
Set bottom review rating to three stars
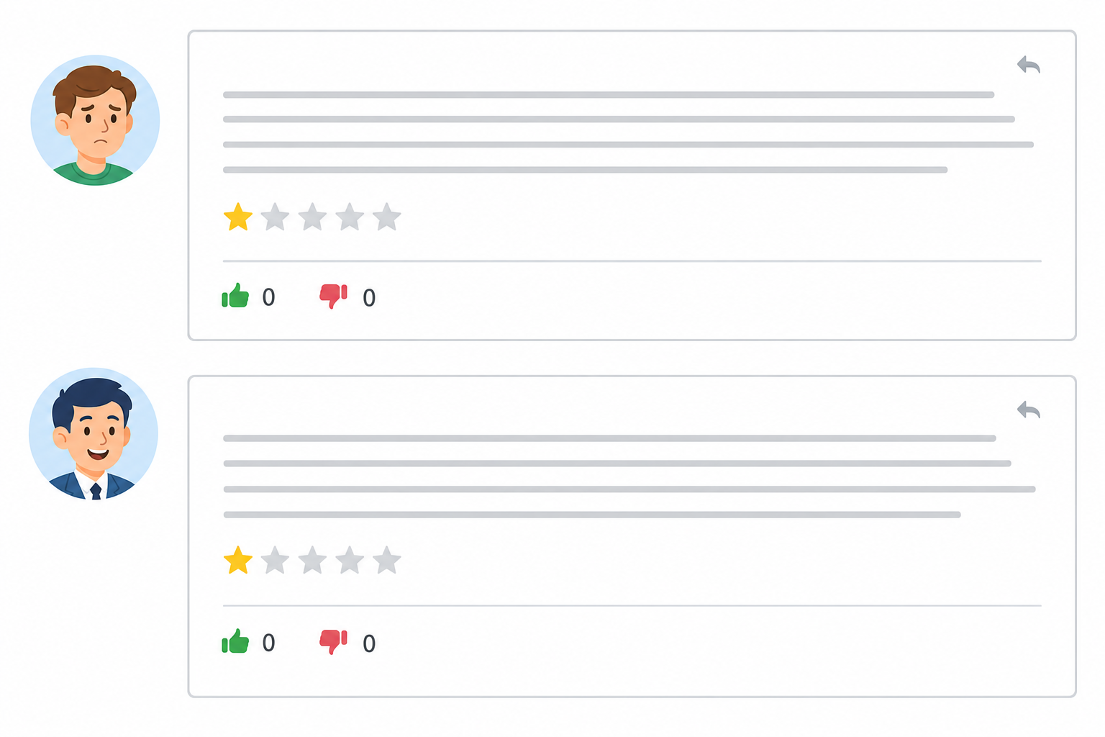tap(312, 560)
